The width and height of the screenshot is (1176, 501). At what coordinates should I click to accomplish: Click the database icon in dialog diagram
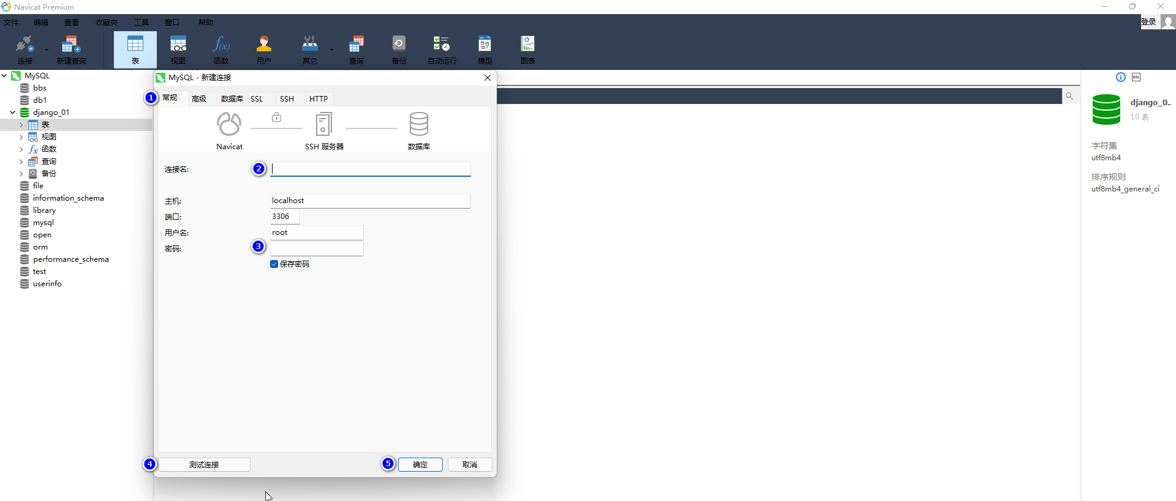pyautogui.click(x=419, y=124)
